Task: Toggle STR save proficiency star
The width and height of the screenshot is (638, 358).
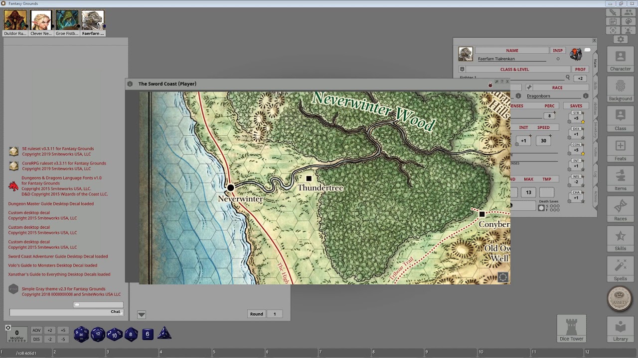Action: coord(582,122)
